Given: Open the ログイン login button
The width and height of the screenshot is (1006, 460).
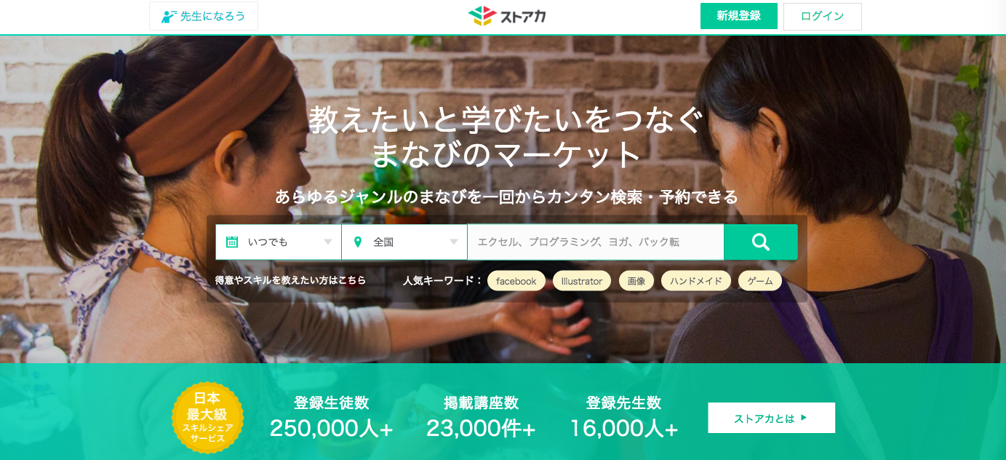Looking at the screenshot, I should 823,16.
